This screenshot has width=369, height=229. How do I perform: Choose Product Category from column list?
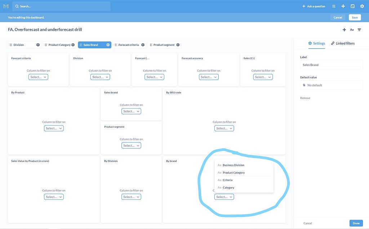click(x=244, y=173)
